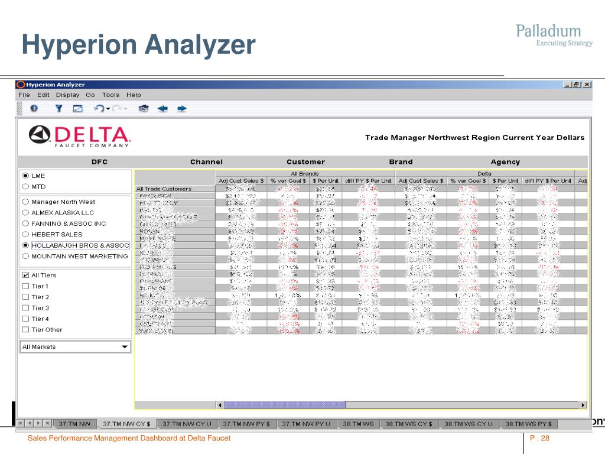605x454 pixels.
Task: Click the Customer navigation heading
Action: click(305, 162)
